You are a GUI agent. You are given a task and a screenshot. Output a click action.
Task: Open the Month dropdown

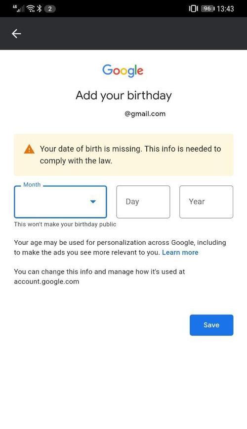click(60, 202)
